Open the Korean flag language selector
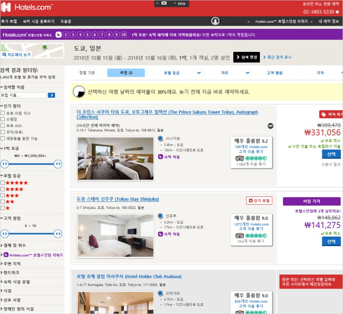The height and width of the screenshot is (314, 343). [x=164, y=3]
